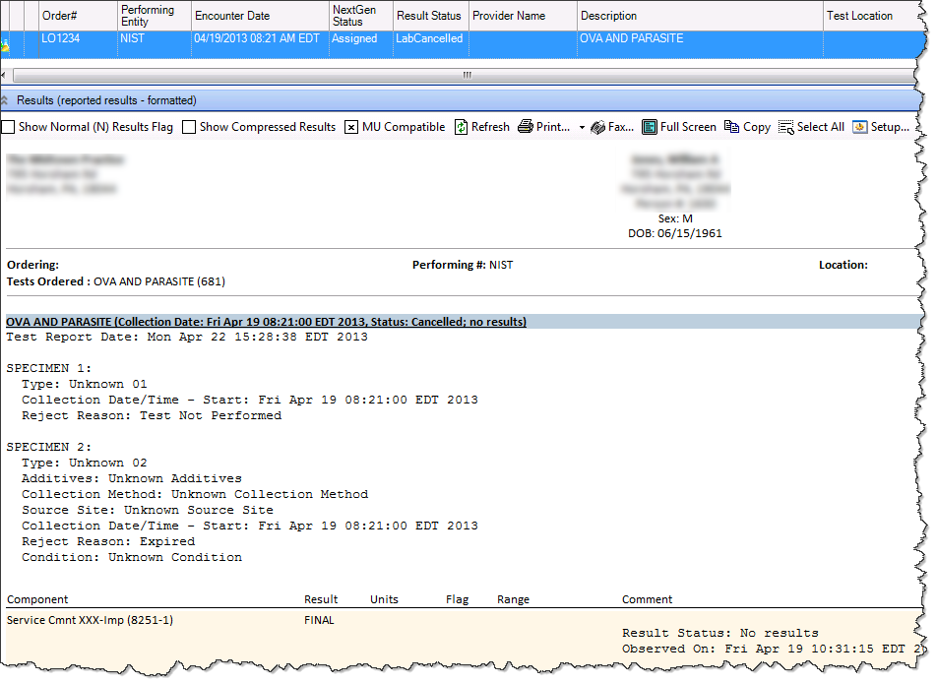Collapse the Results section chevron
Viewport: 937px width, 682px height.
(5, 100)
